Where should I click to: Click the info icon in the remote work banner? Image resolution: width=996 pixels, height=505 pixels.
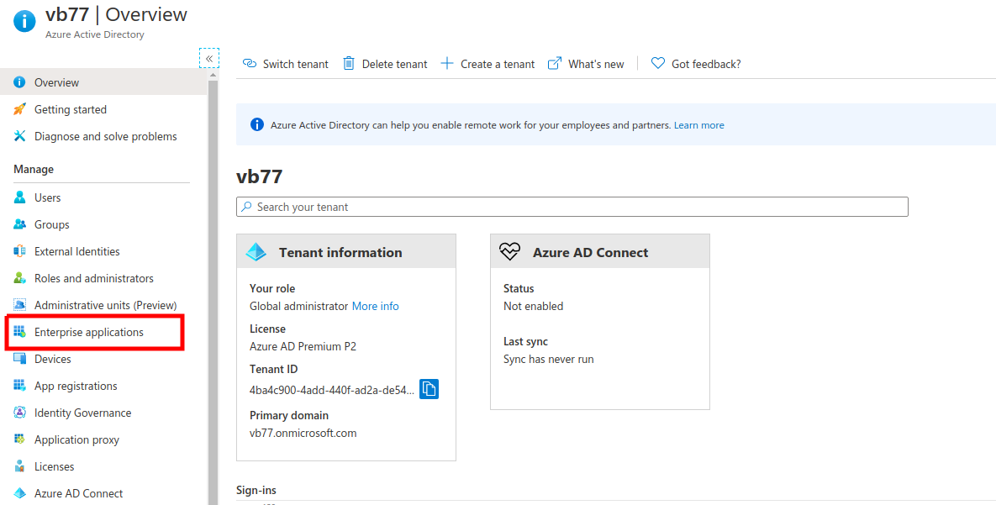pos(256,125)
